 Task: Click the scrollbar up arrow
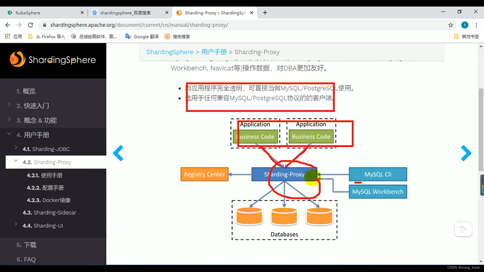[x=481, y=46]
